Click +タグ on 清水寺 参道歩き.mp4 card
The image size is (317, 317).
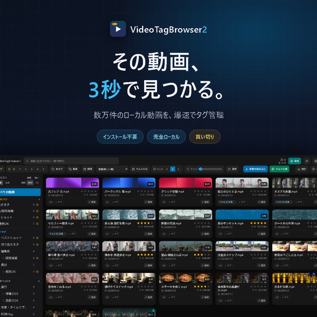coord(115,265)
